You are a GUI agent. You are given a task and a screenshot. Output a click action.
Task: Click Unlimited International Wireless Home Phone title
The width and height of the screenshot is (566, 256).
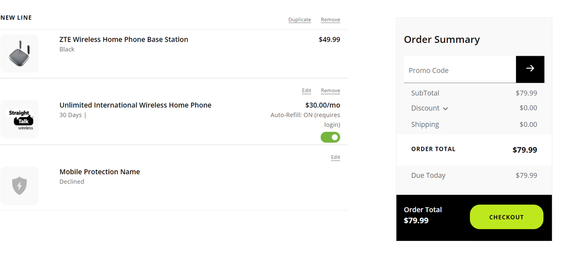pos(135,105)
